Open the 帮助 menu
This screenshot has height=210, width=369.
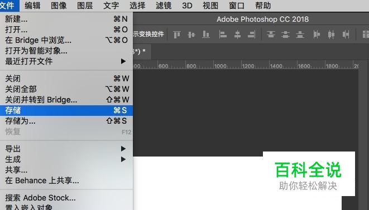pos(263,6)
